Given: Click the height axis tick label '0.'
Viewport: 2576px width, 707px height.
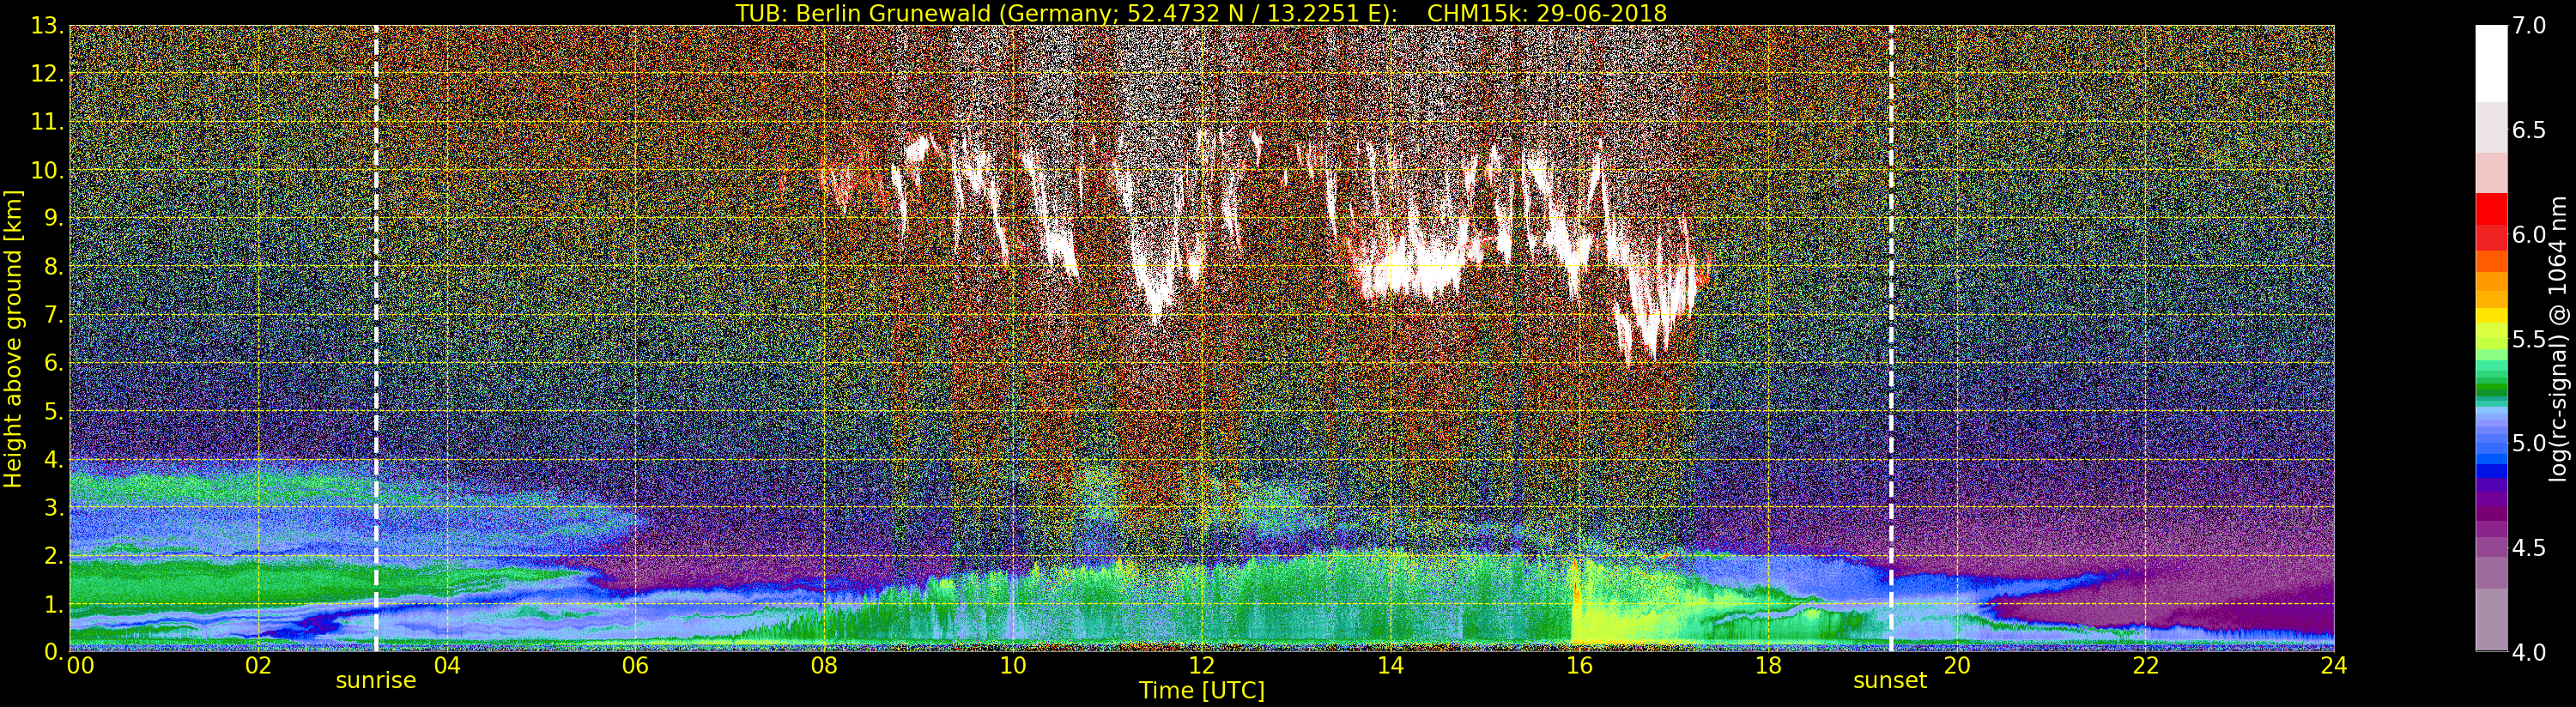Looking at the screenshot, I should click(53, 651).
